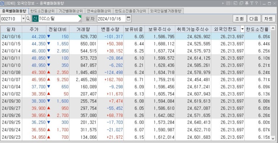Select the 24/10/16 date row
Image resolution: width=278 pixels, height=143 pixels.
point(136,37)
